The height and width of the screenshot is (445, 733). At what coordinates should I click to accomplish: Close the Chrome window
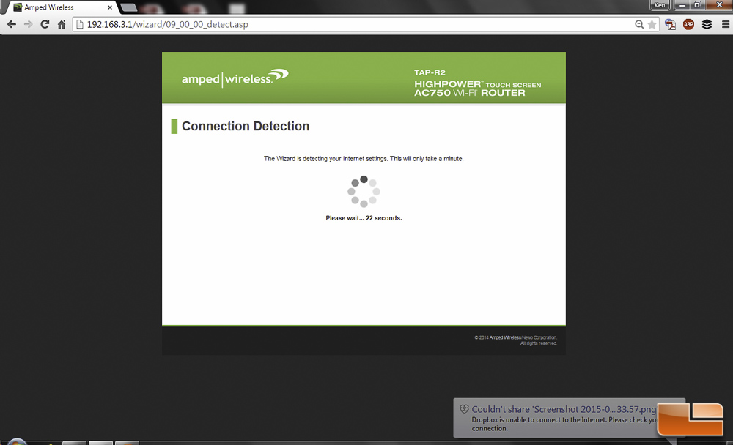(719, 5)
